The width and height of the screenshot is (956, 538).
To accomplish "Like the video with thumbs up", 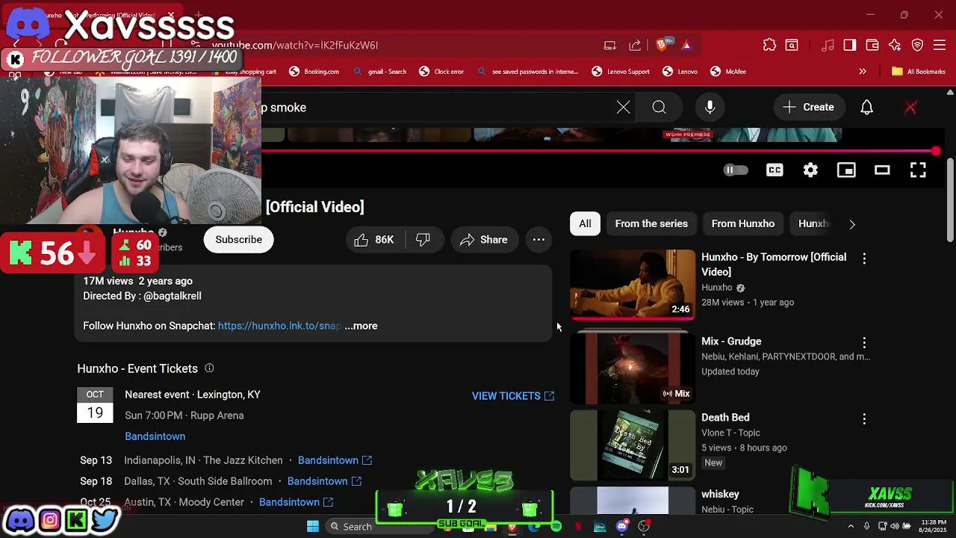I will (374, 240).
